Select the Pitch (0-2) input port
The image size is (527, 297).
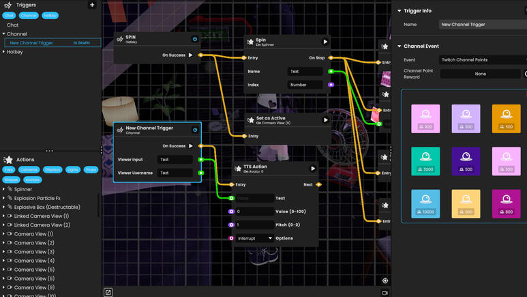click(231, 225)
